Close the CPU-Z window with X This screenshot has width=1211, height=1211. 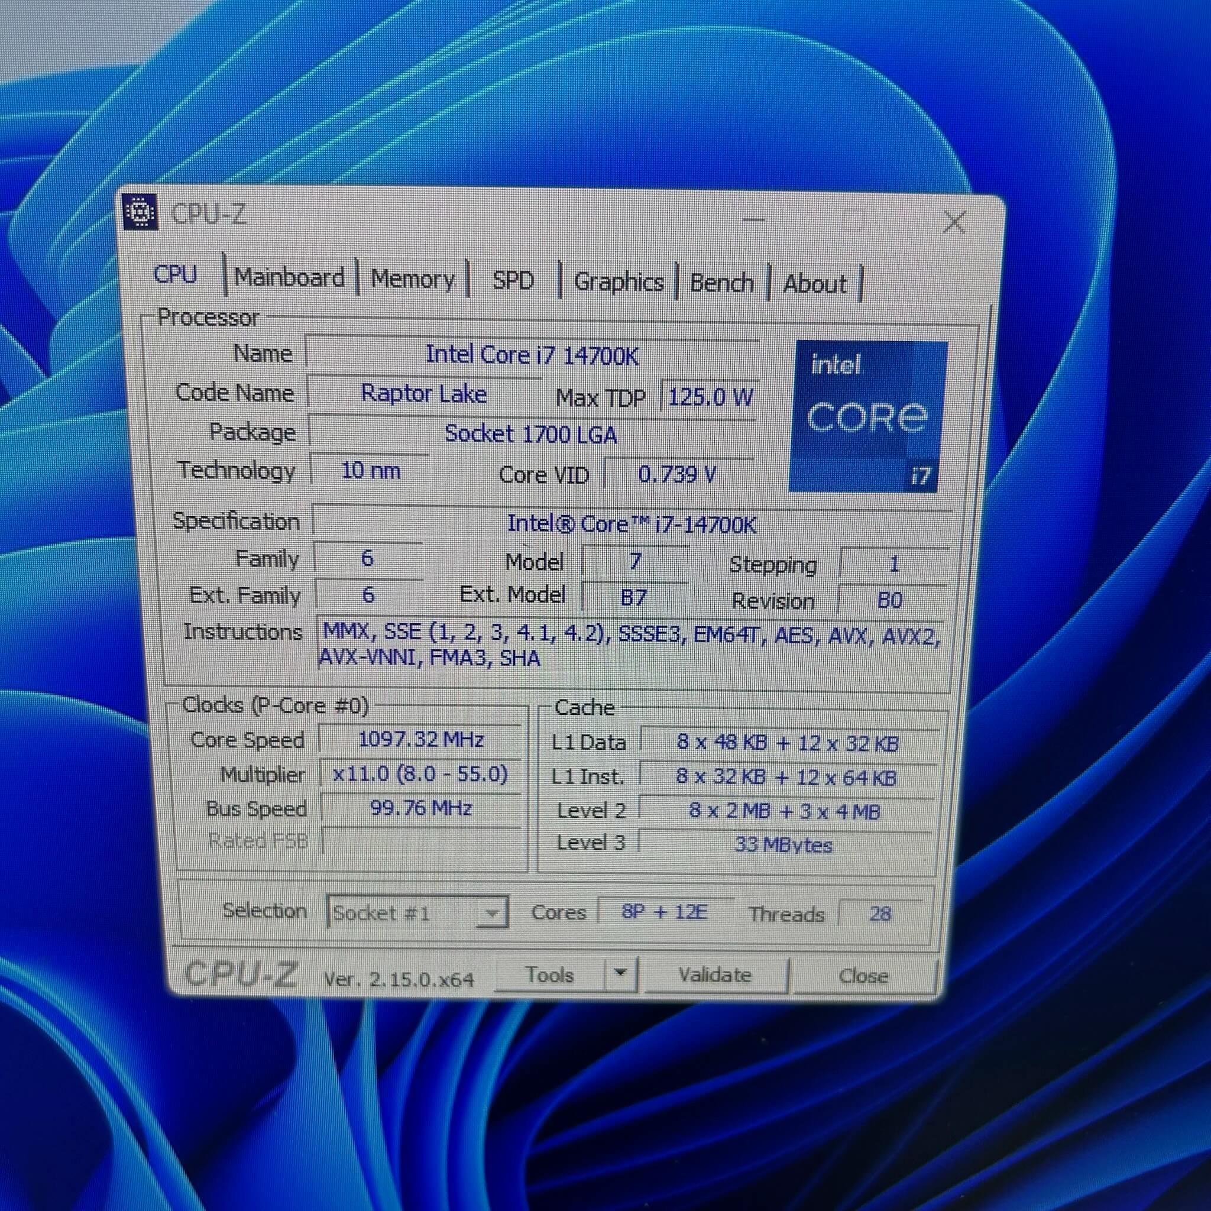954,222
